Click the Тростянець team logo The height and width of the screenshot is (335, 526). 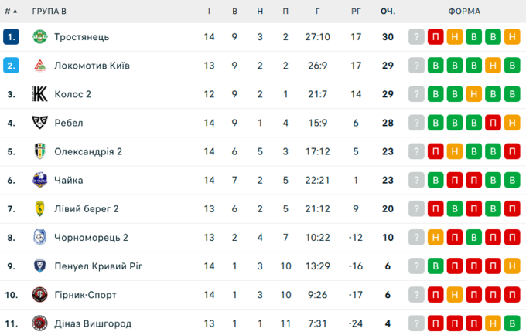pyautogui.click(x=39, y=37)
